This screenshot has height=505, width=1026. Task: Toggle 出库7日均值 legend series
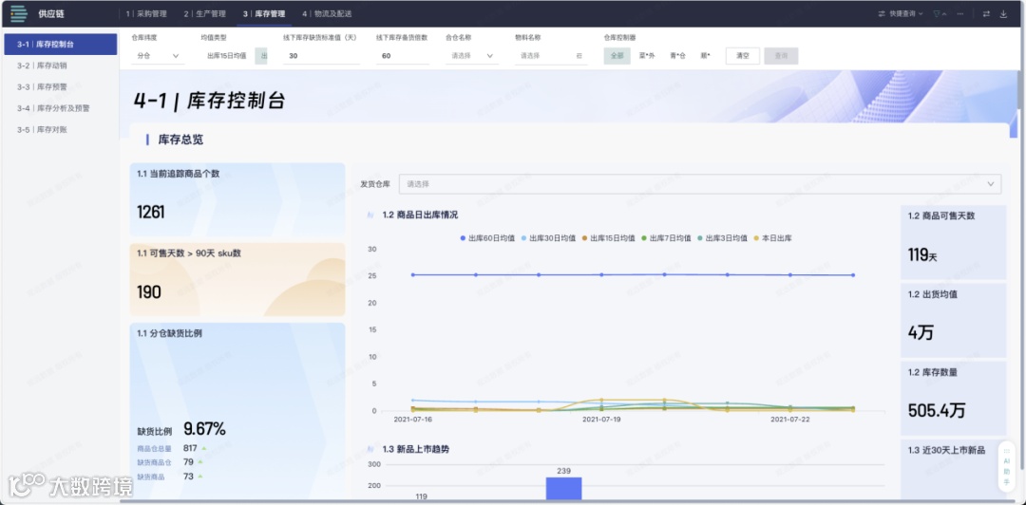click(665, 238)
